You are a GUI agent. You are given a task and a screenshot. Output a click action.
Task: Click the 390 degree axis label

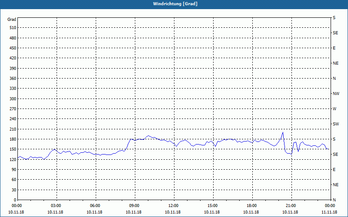coord(13,69)
